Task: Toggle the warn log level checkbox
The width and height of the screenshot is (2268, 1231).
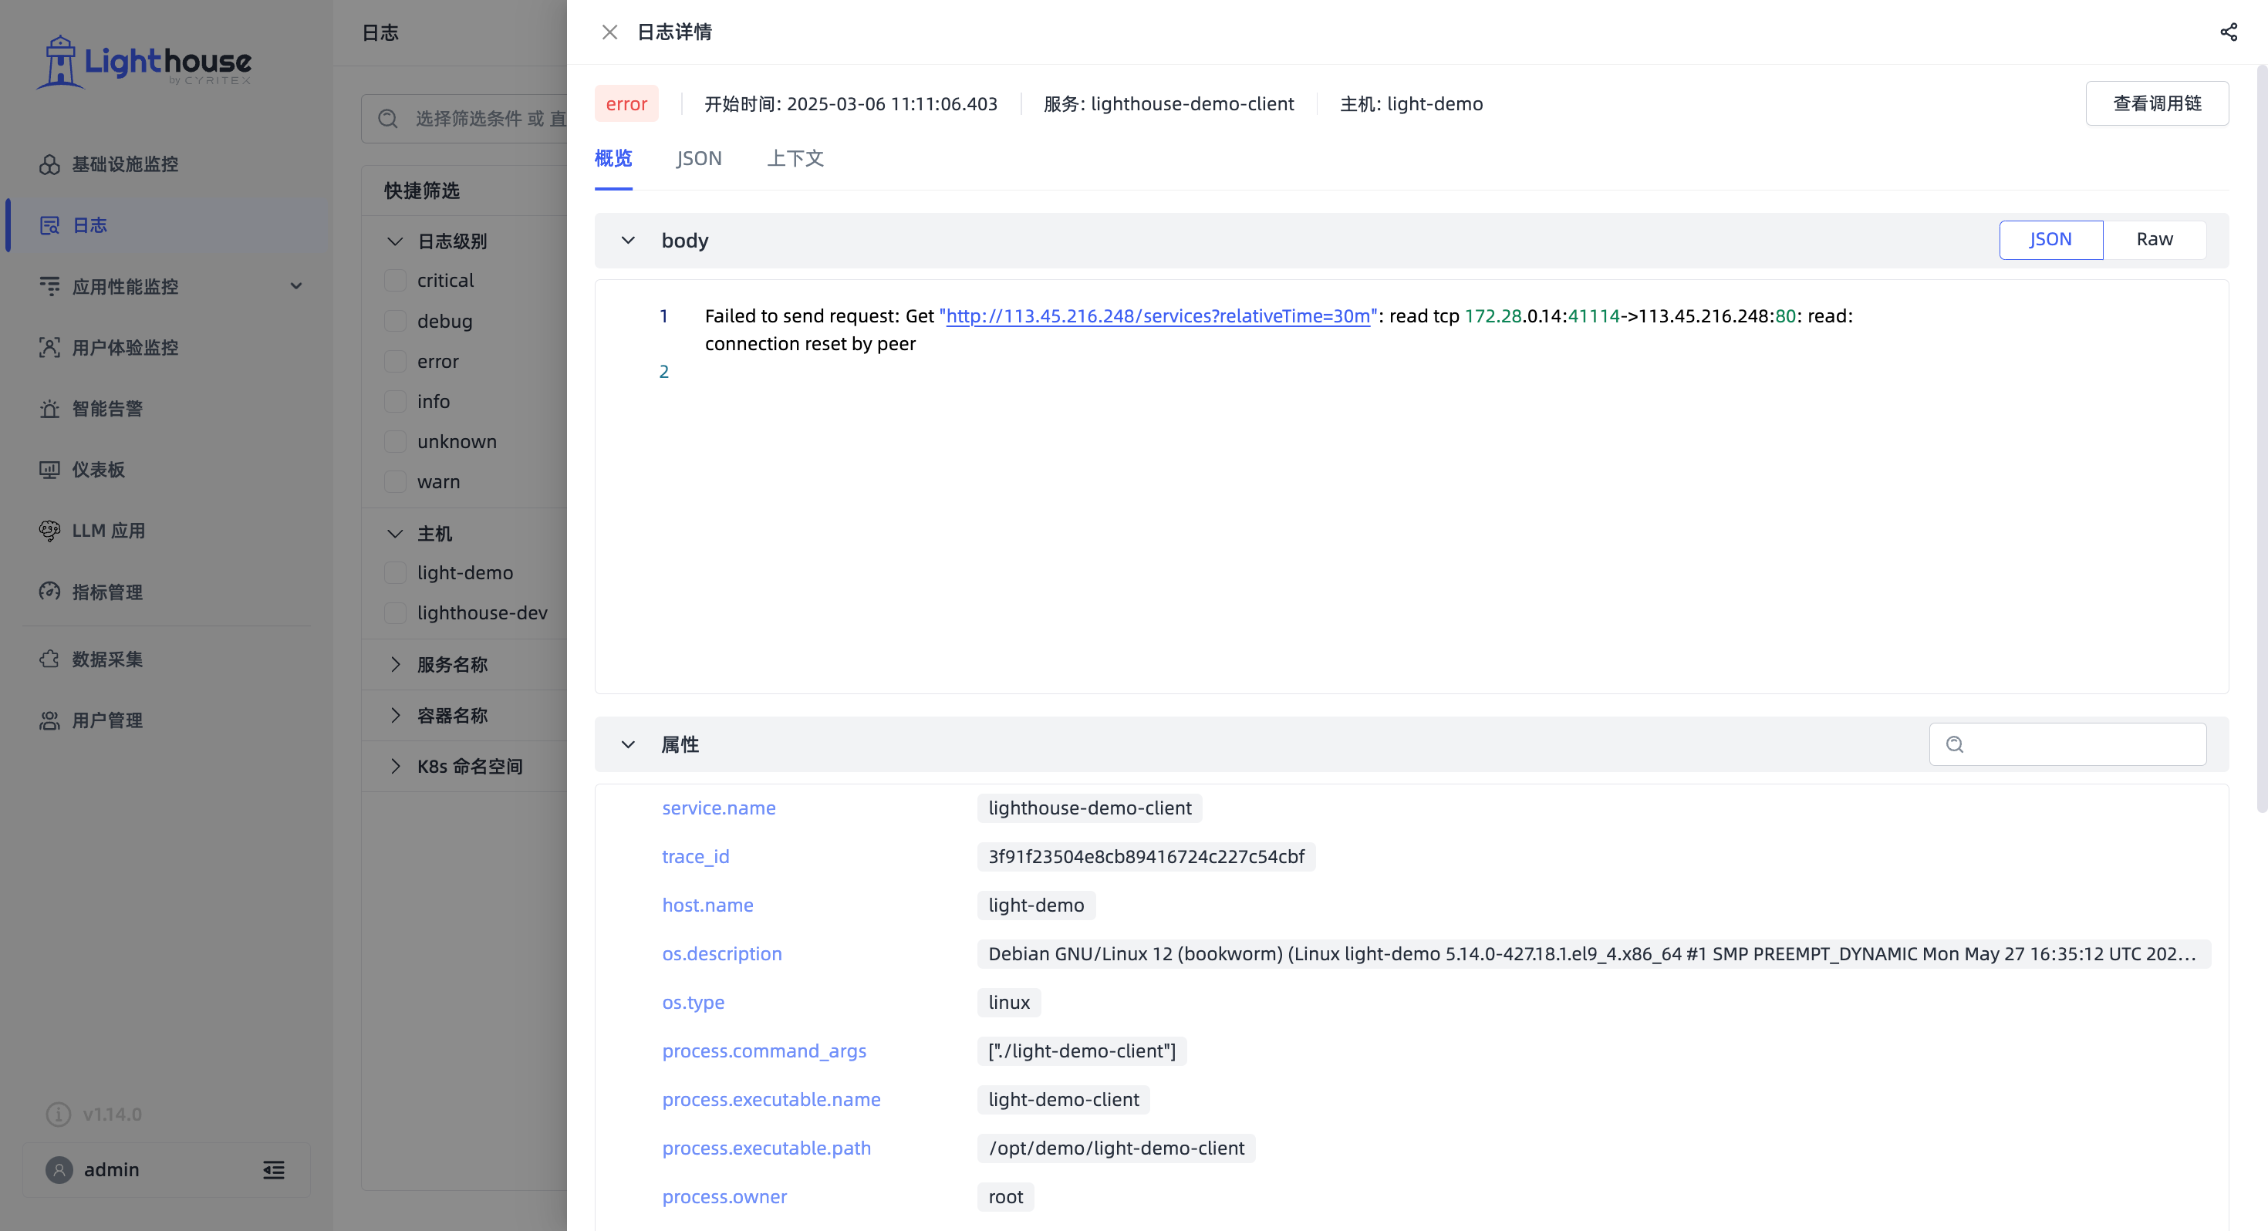Action: coord(395,481)
